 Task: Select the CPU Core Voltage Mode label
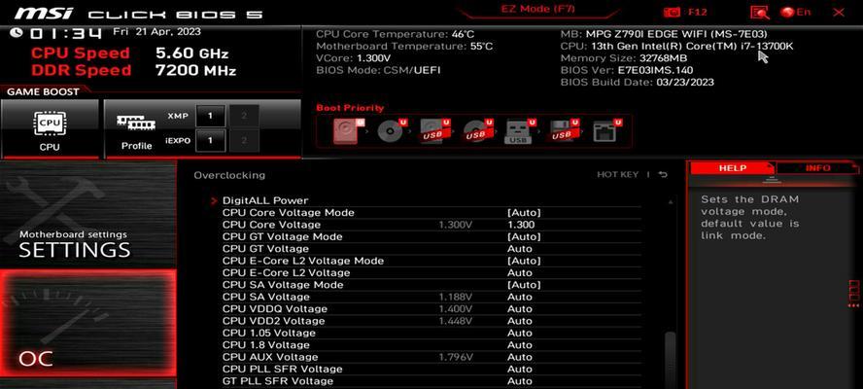click(x=289, y=213)
